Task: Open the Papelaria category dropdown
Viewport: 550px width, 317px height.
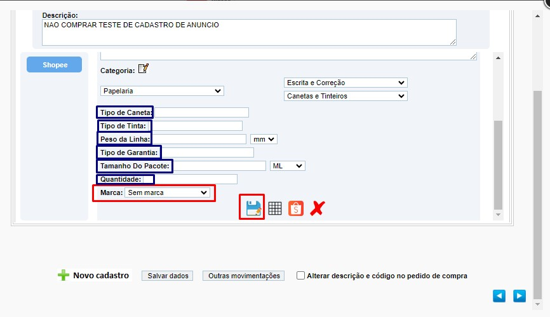Action: 162,91
